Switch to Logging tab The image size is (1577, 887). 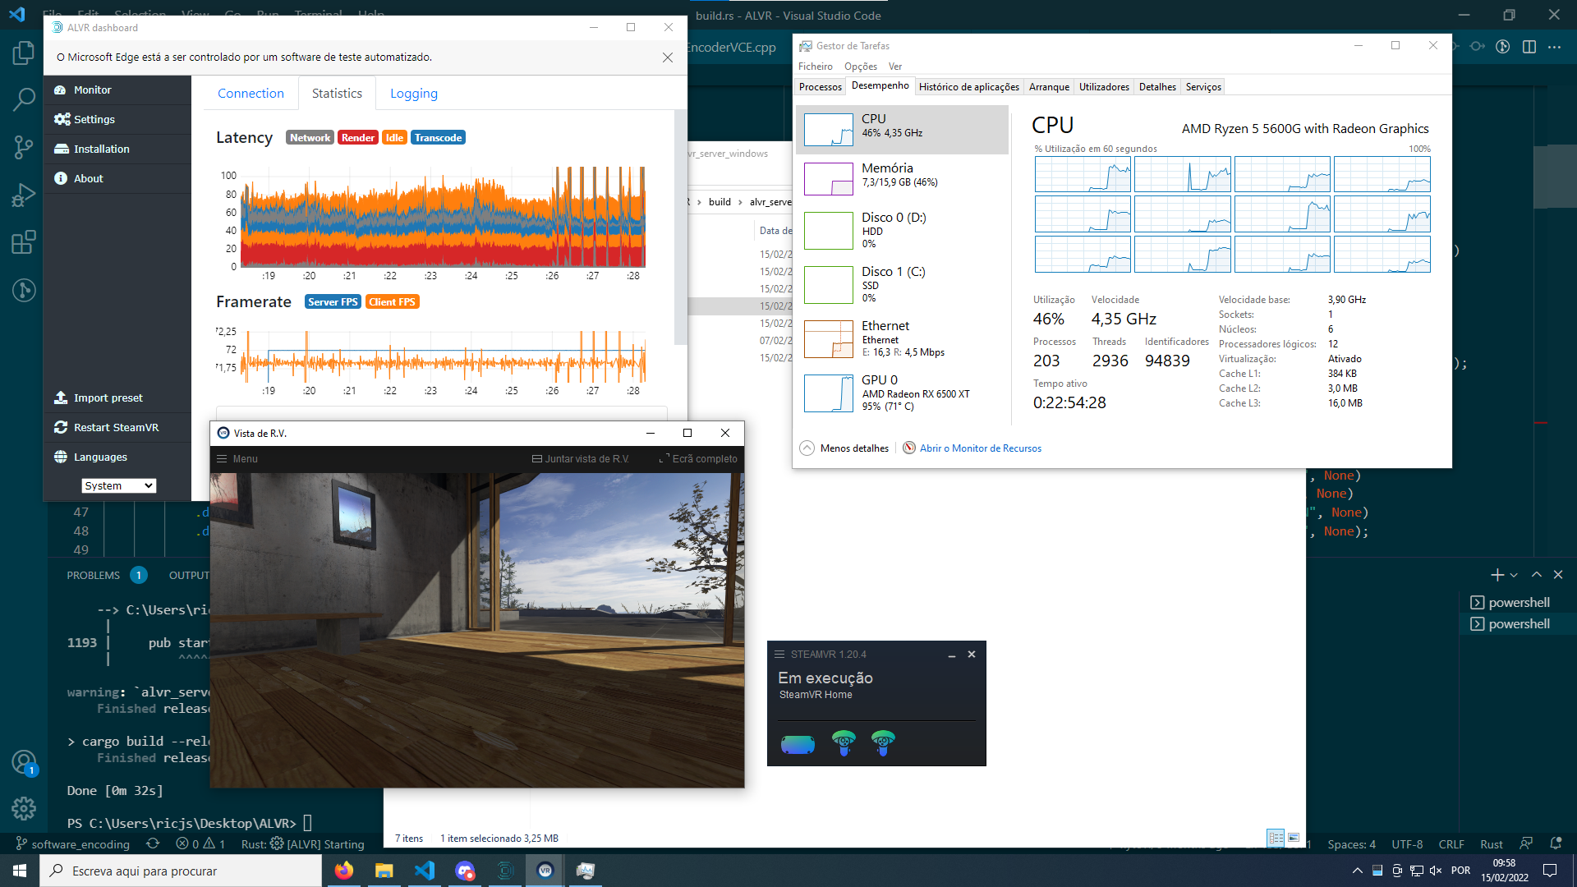[413, 94]
